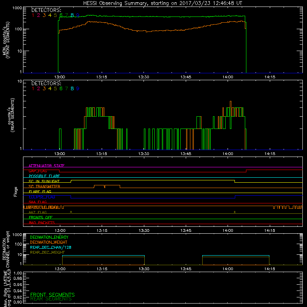Click 14:15 tick under the decimation panel
The height and width of the screenshot is (307, 307).
(270, 269)
